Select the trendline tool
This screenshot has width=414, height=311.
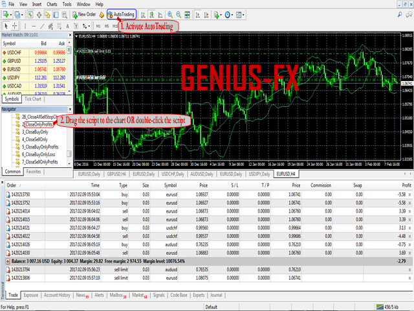[42, 26]
